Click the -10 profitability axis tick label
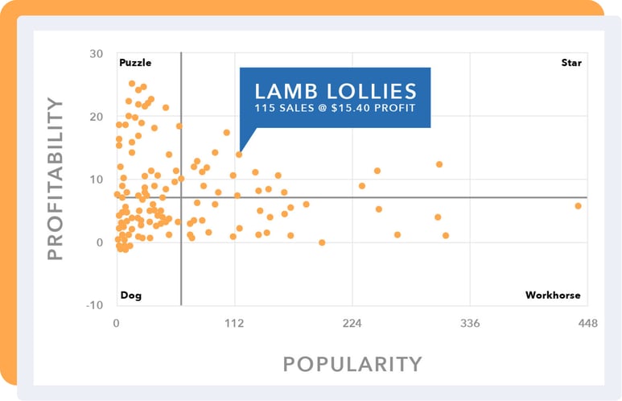 (x=95, y=305)
